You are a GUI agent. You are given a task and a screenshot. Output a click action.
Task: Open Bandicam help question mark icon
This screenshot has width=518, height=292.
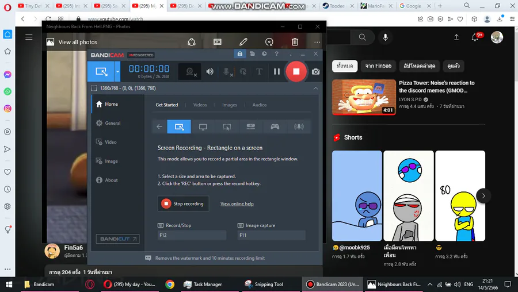pyautogui.click(x=276, y=54)
